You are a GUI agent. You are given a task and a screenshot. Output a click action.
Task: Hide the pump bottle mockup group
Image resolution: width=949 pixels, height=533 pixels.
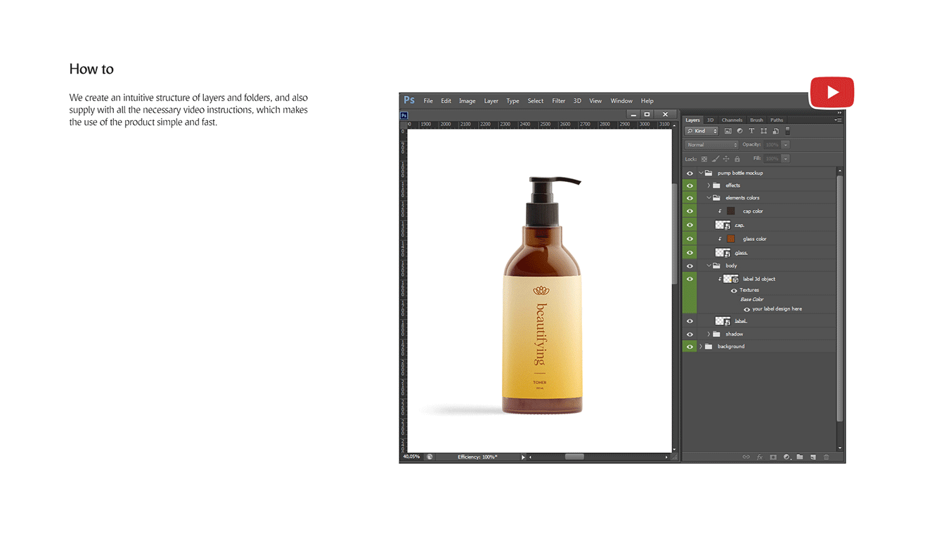tap(690, 173)
